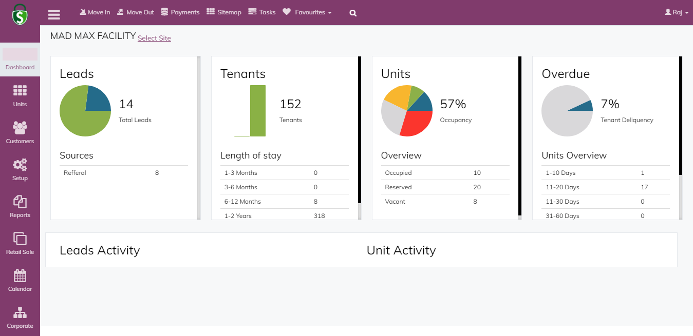This screenshot has width=693, height=336.
Task: Open Sitemap from top bar
Action: click(x=223, y=12)
